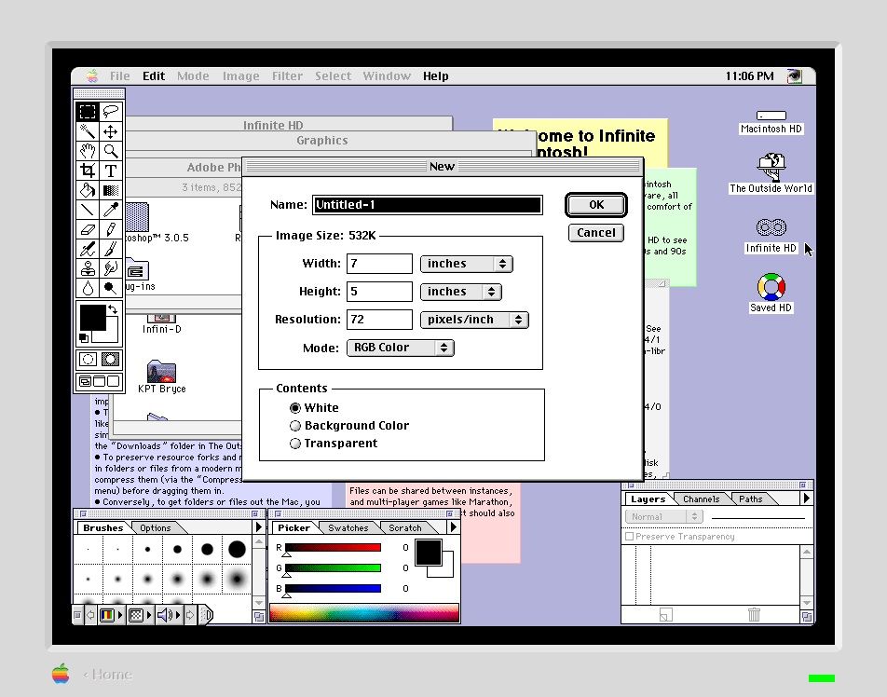Screen dimensions: 887x697
Task: Open the Mode dropdown showing RGB Color
Action: click(400, 348)
